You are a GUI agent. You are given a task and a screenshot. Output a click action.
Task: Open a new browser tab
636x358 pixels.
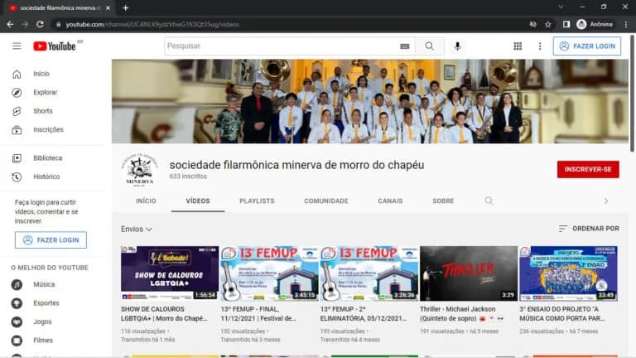[126, 7]
